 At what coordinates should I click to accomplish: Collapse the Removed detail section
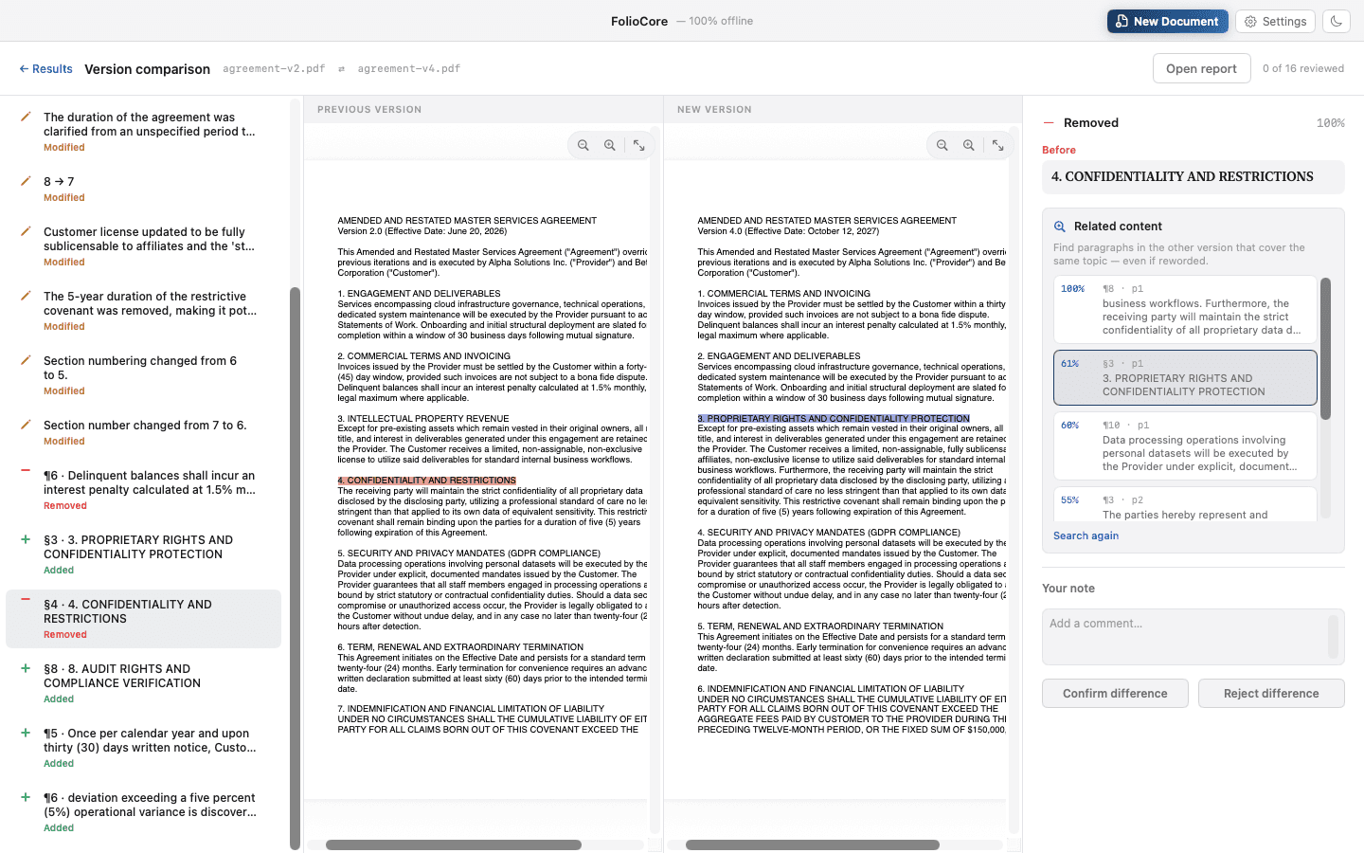[x=1049, y=123]
